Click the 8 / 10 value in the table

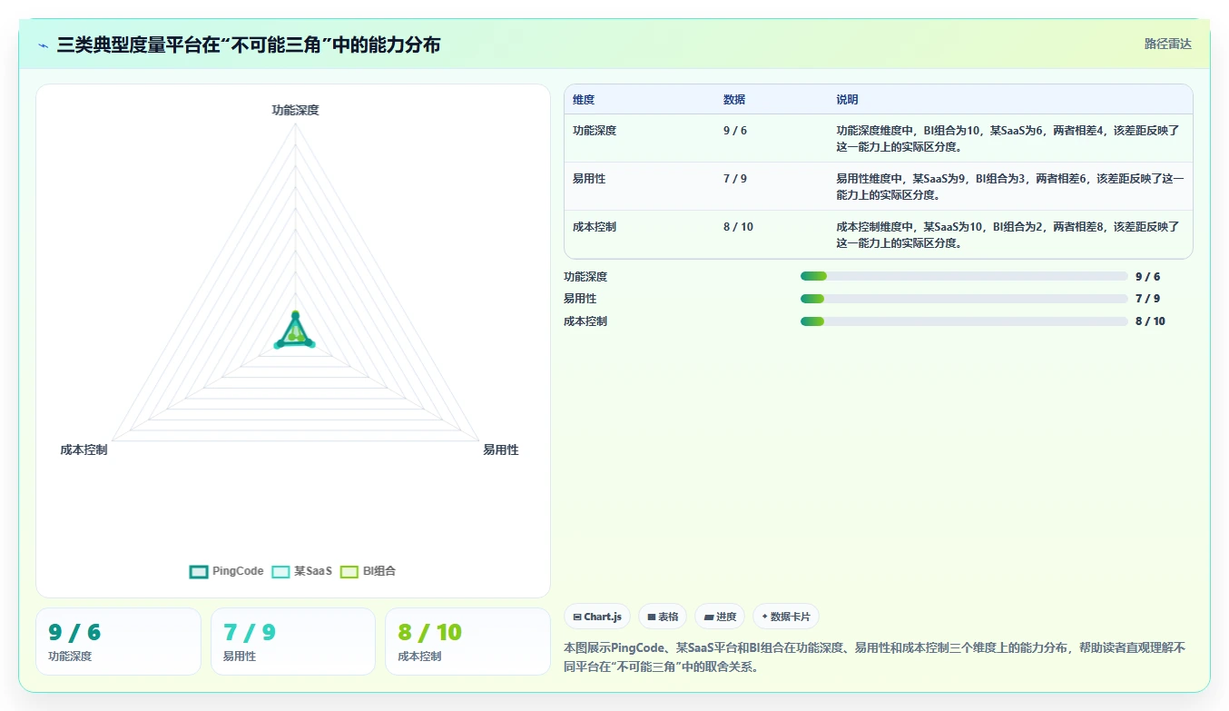(x=738, y=227)
